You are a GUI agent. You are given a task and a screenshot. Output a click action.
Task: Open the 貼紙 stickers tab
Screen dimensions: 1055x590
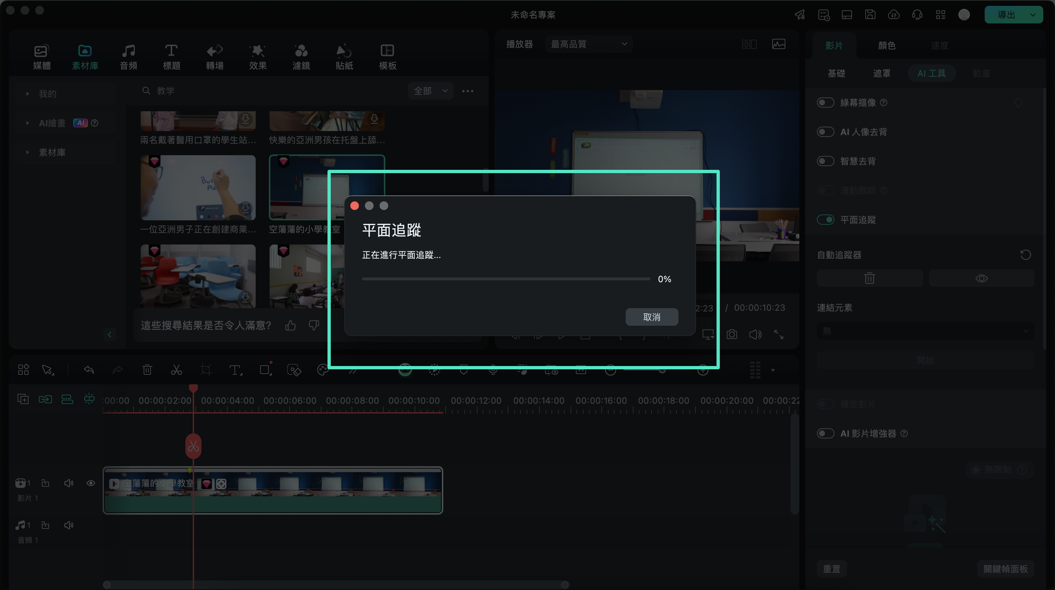coord(344,57)
